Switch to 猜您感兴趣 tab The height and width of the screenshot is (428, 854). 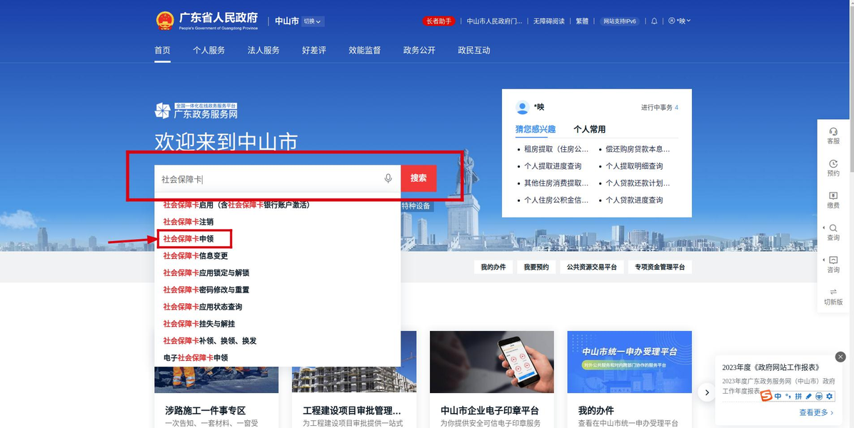click(536, 129)
